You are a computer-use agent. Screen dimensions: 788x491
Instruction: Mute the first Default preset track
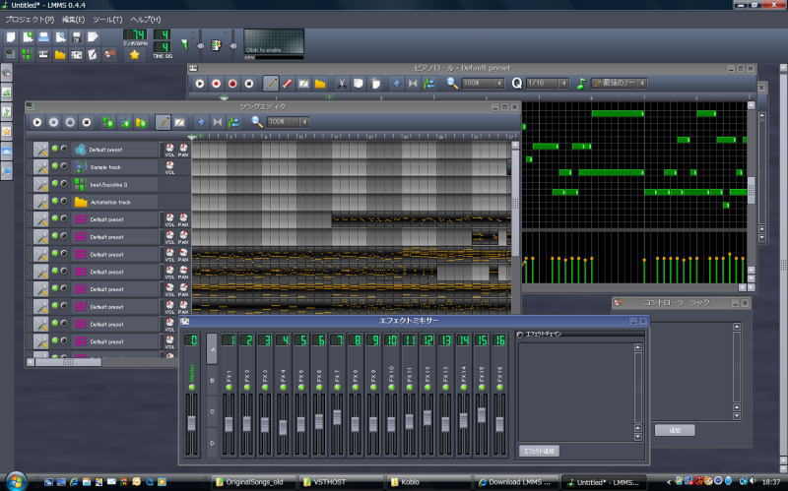point(55,149)
